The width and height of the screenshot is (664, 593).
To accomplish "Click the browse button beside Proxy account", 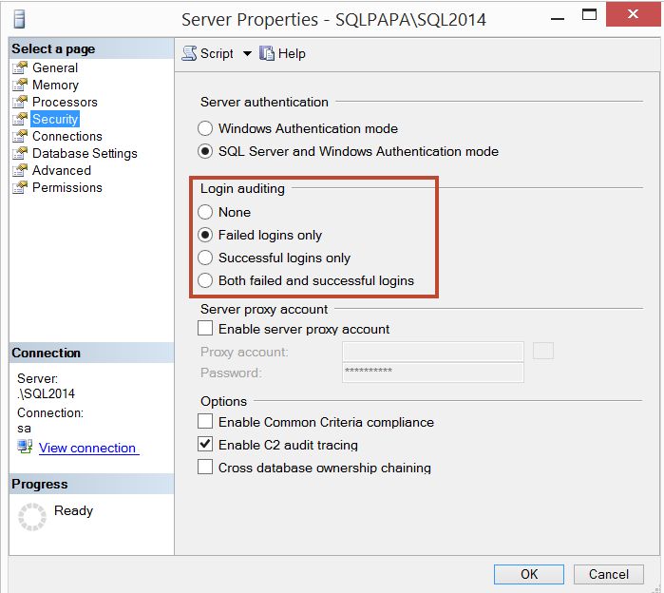I will [543, 351].
